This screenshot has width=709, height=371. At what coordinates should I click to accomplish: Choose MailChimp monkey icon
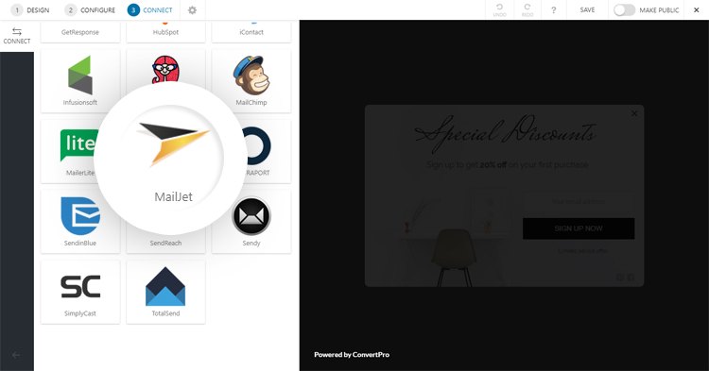(251, 75)
